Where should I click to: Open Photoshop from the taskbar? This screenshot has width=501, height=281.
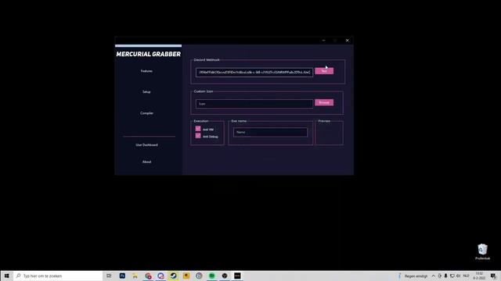coord(122,276)
